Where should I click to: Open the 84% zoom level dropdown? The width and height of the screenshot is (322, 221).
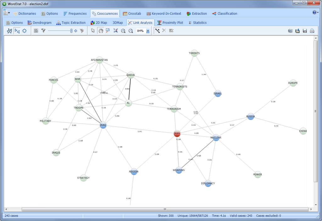click(148, 31)
